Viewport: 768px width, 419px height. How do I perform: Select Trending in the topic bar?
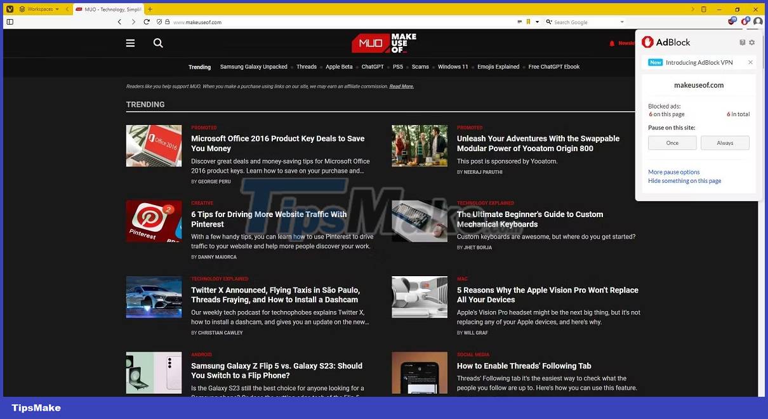click(199, 67)
